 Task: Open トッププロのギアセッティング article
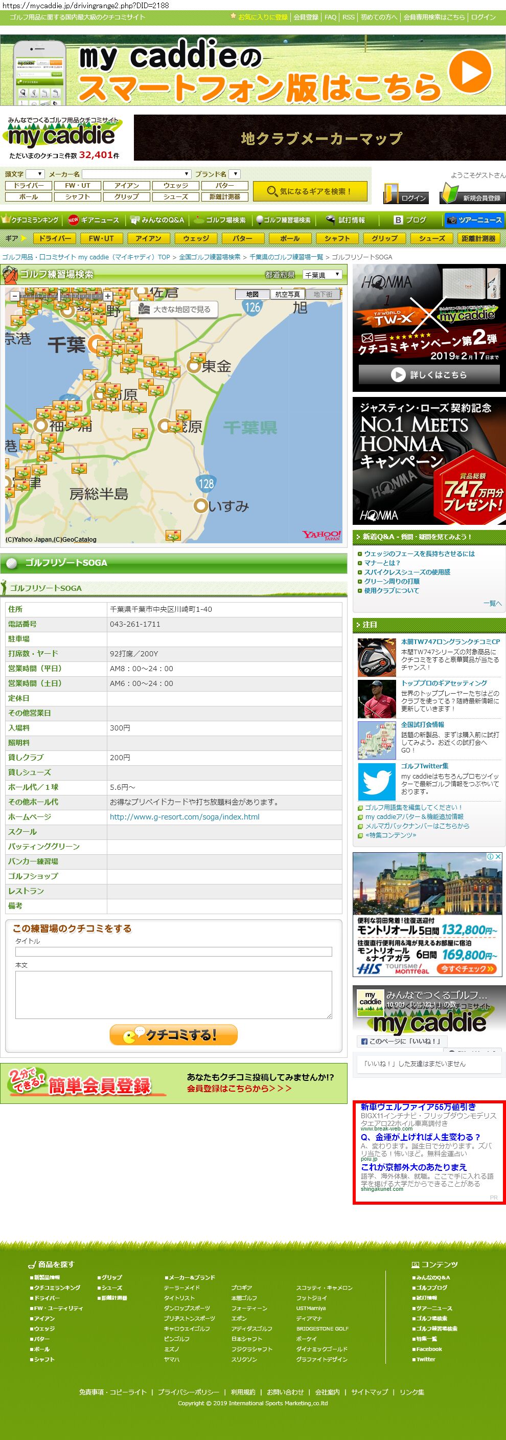pyautogui.click(x=444, y=683)
